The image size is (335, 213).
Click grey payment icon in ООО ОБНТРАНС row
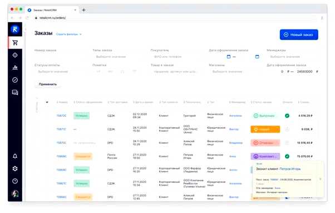[x=287, y=129]
